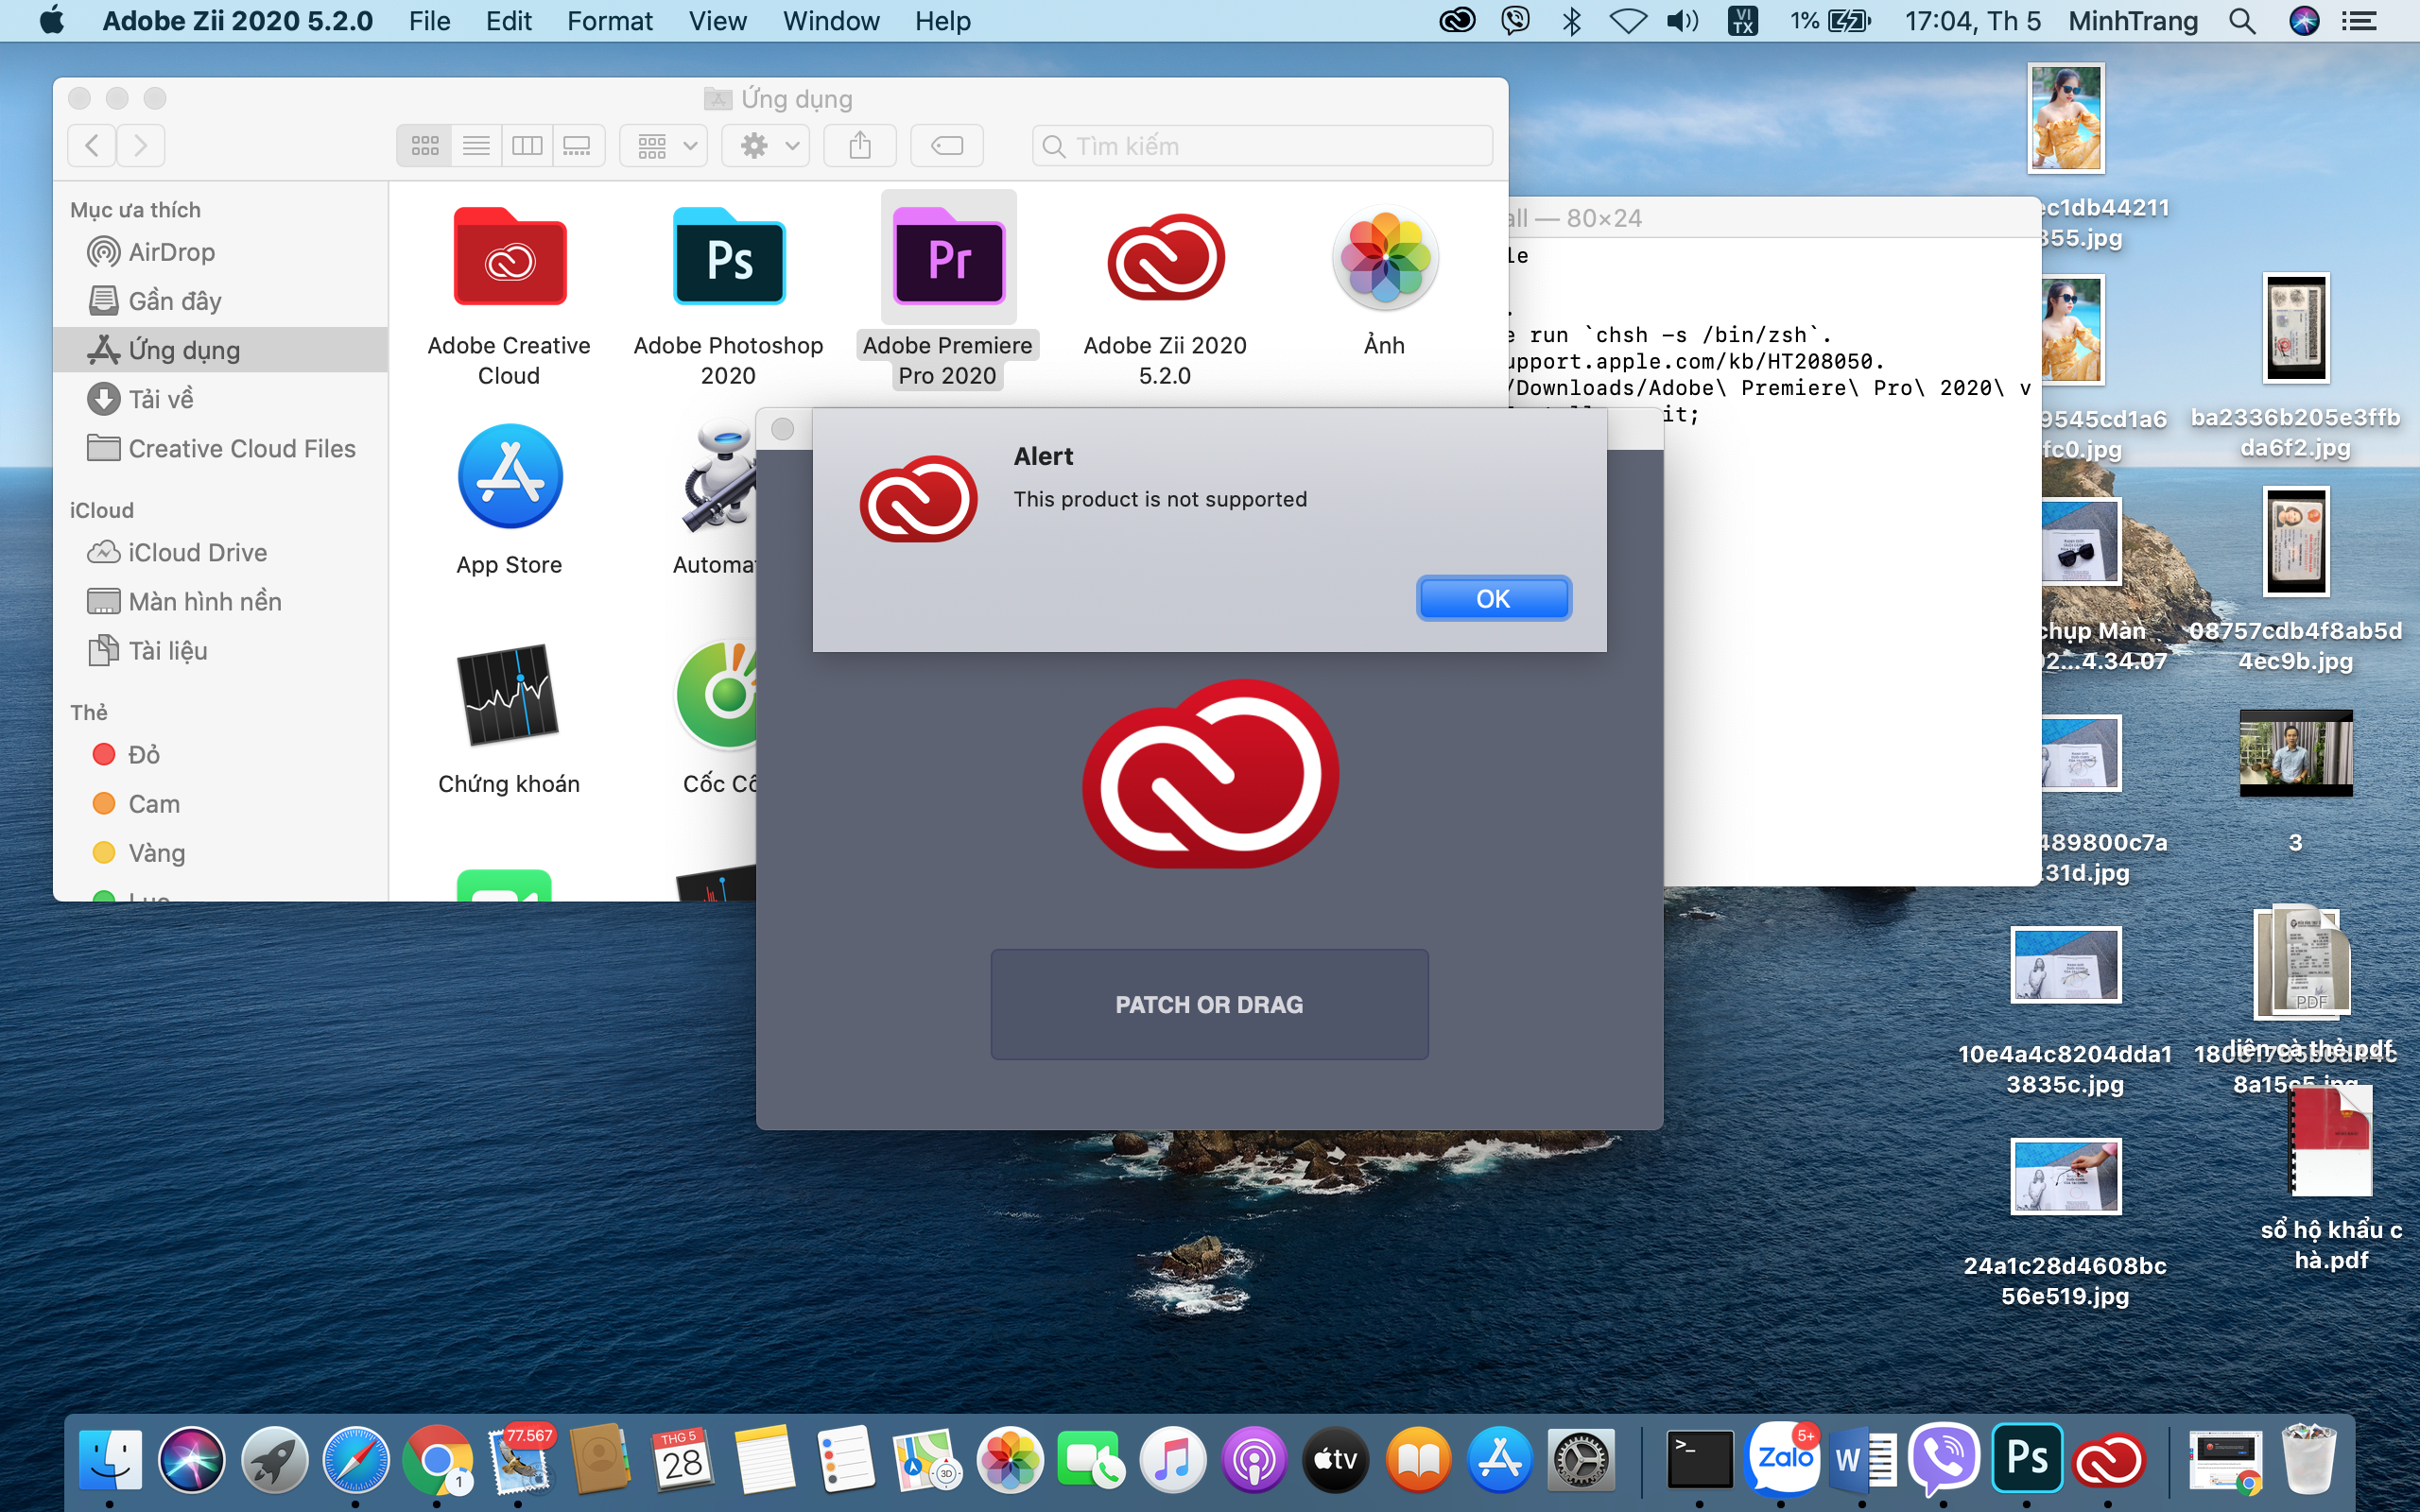Screen dimensions: 2420x1512
Task: Open Notification Center list icon
Action: [2359, 21]
